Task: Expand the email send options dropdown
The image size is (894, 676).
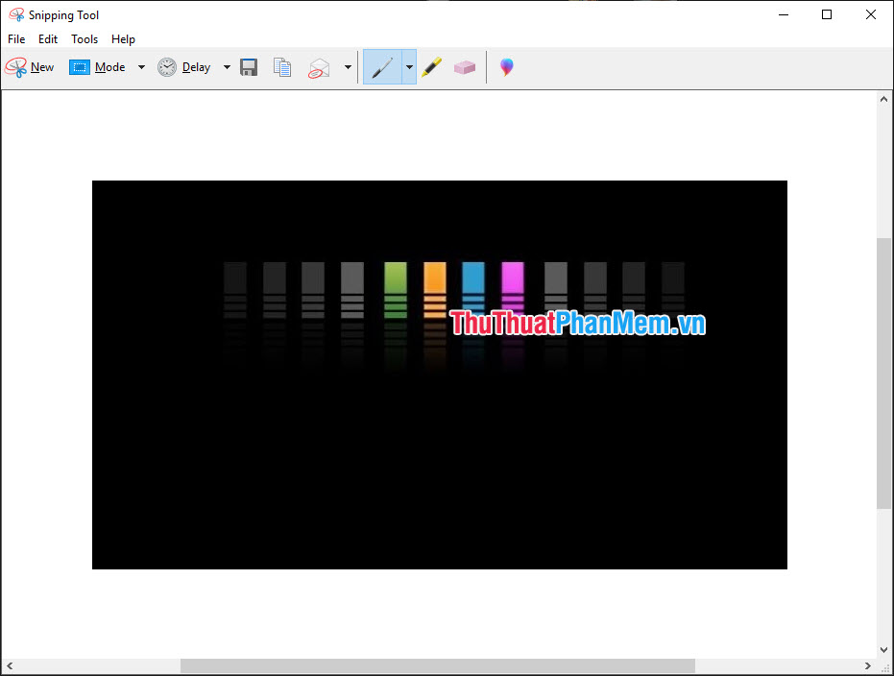Action: point(347,66)
